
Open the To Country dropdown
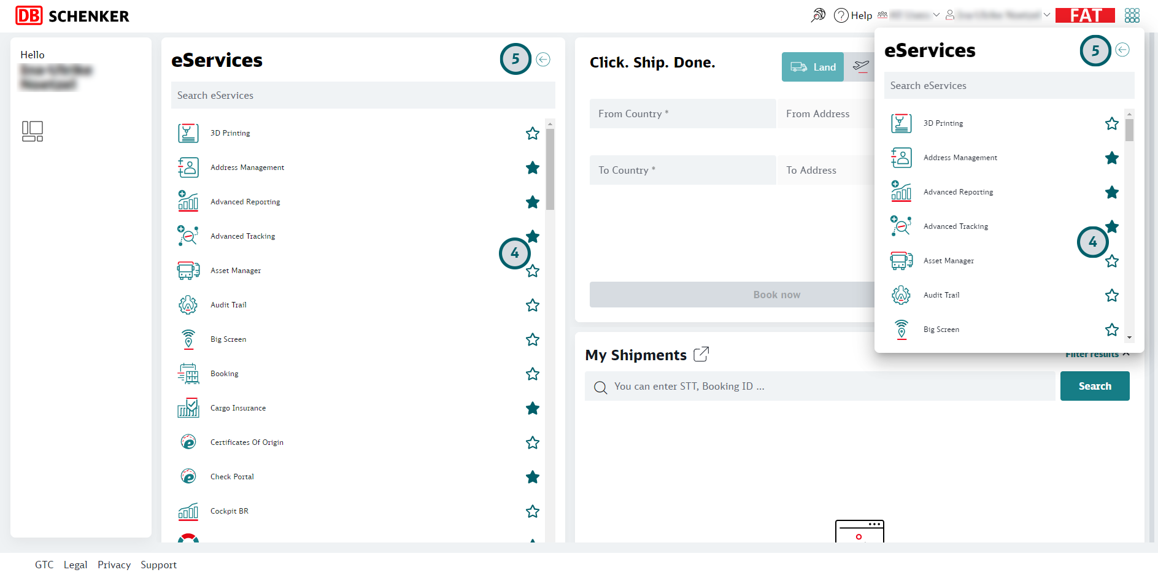tap(682, 170)
